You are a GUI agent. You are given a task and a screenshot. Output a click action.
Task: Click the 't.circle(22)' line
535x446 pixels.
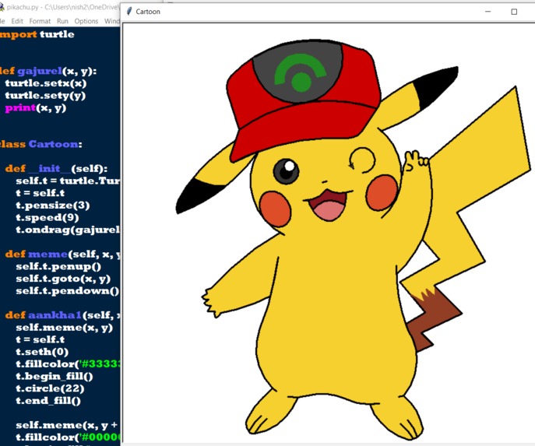[x=50, y=388]
